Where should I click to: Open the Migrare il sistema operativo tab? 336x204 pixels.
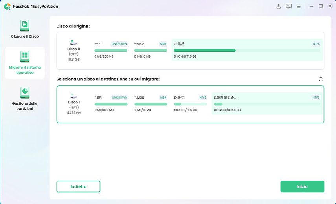click(x=25, y=63)
